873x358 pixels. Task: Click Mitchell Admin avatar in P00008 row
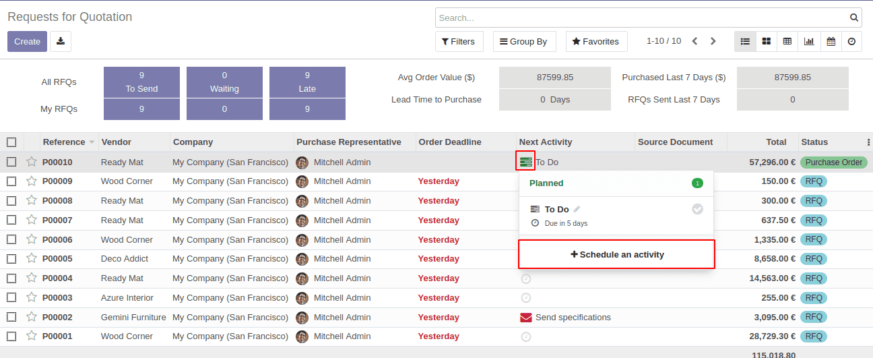pyautogui.click(x=302, y=201)
